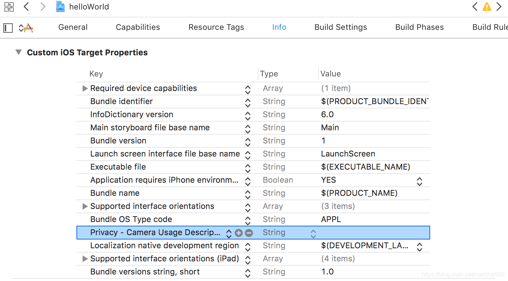
Task: Open the related items grid menu
Action: coord(9,7)
